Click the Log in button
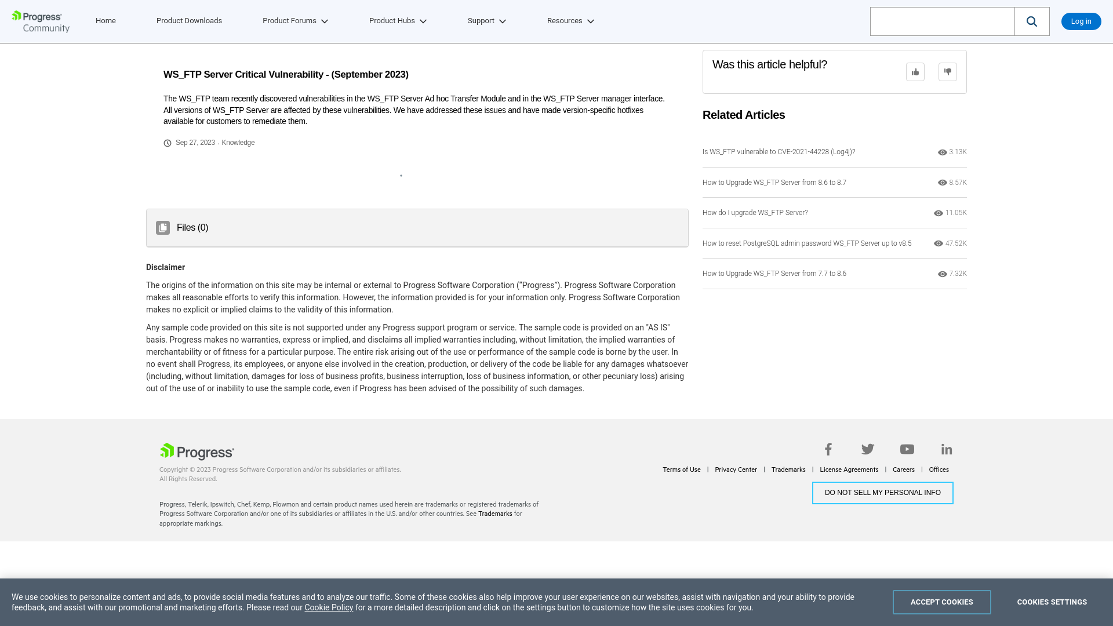Viewport: 1113px width, 626px height. (x=1081, y=21)
